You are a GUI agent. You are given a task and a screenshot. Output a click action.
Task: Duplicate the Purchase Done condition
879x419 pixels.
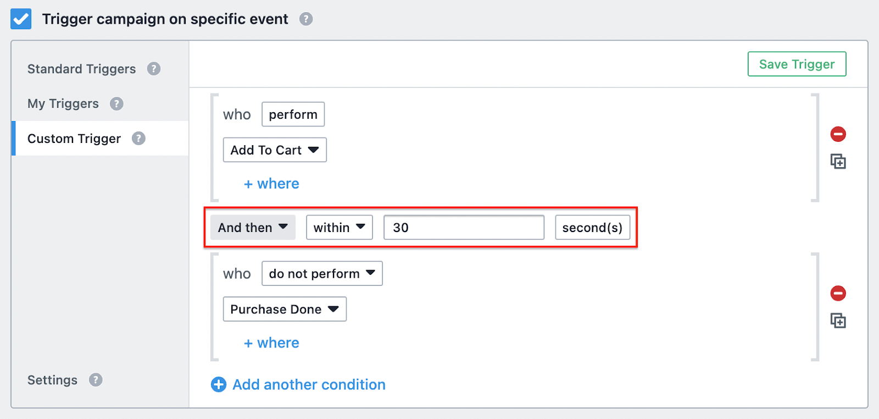pos(838,321)
